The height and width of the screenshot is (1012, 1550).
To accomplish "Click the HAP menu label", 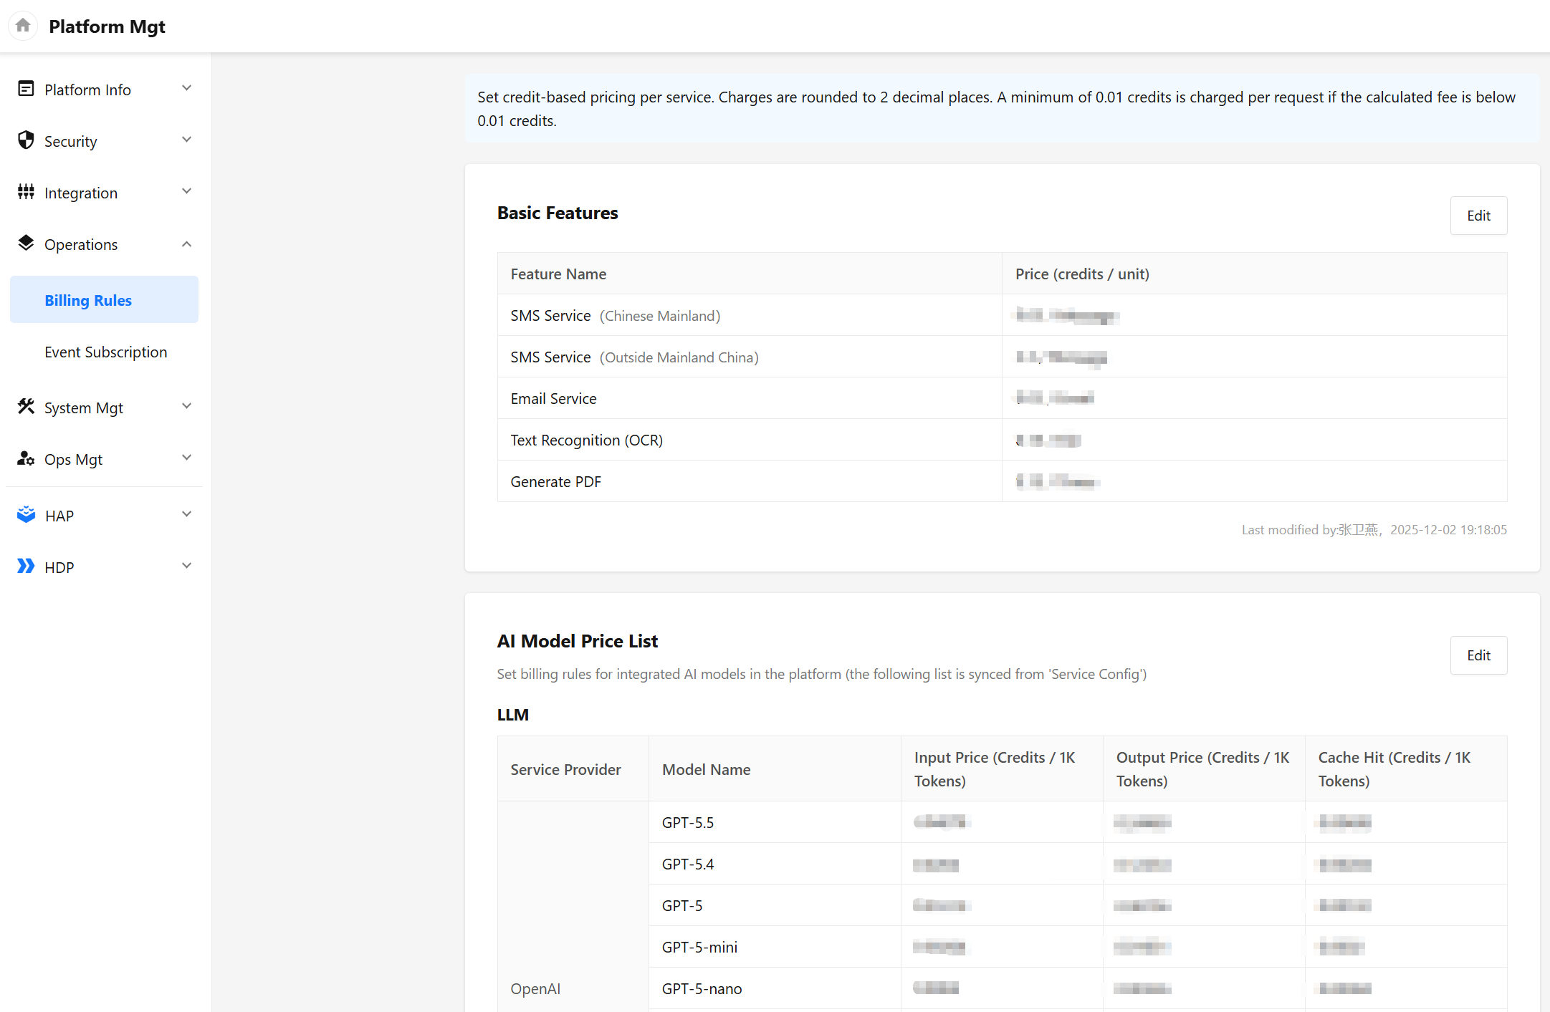I will click(59, 516).
